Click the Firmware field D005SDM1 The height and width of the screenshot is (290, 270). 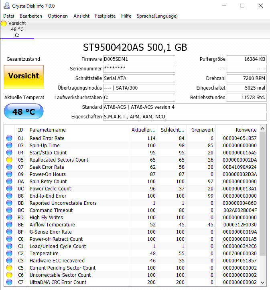pyautogui.click(x=139, y=59)
